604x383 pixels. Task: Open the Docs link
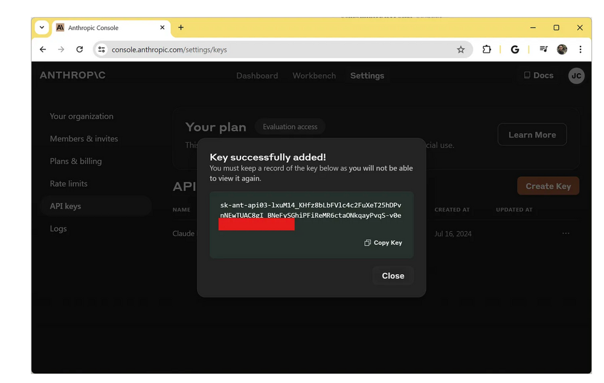click(538, 75)
